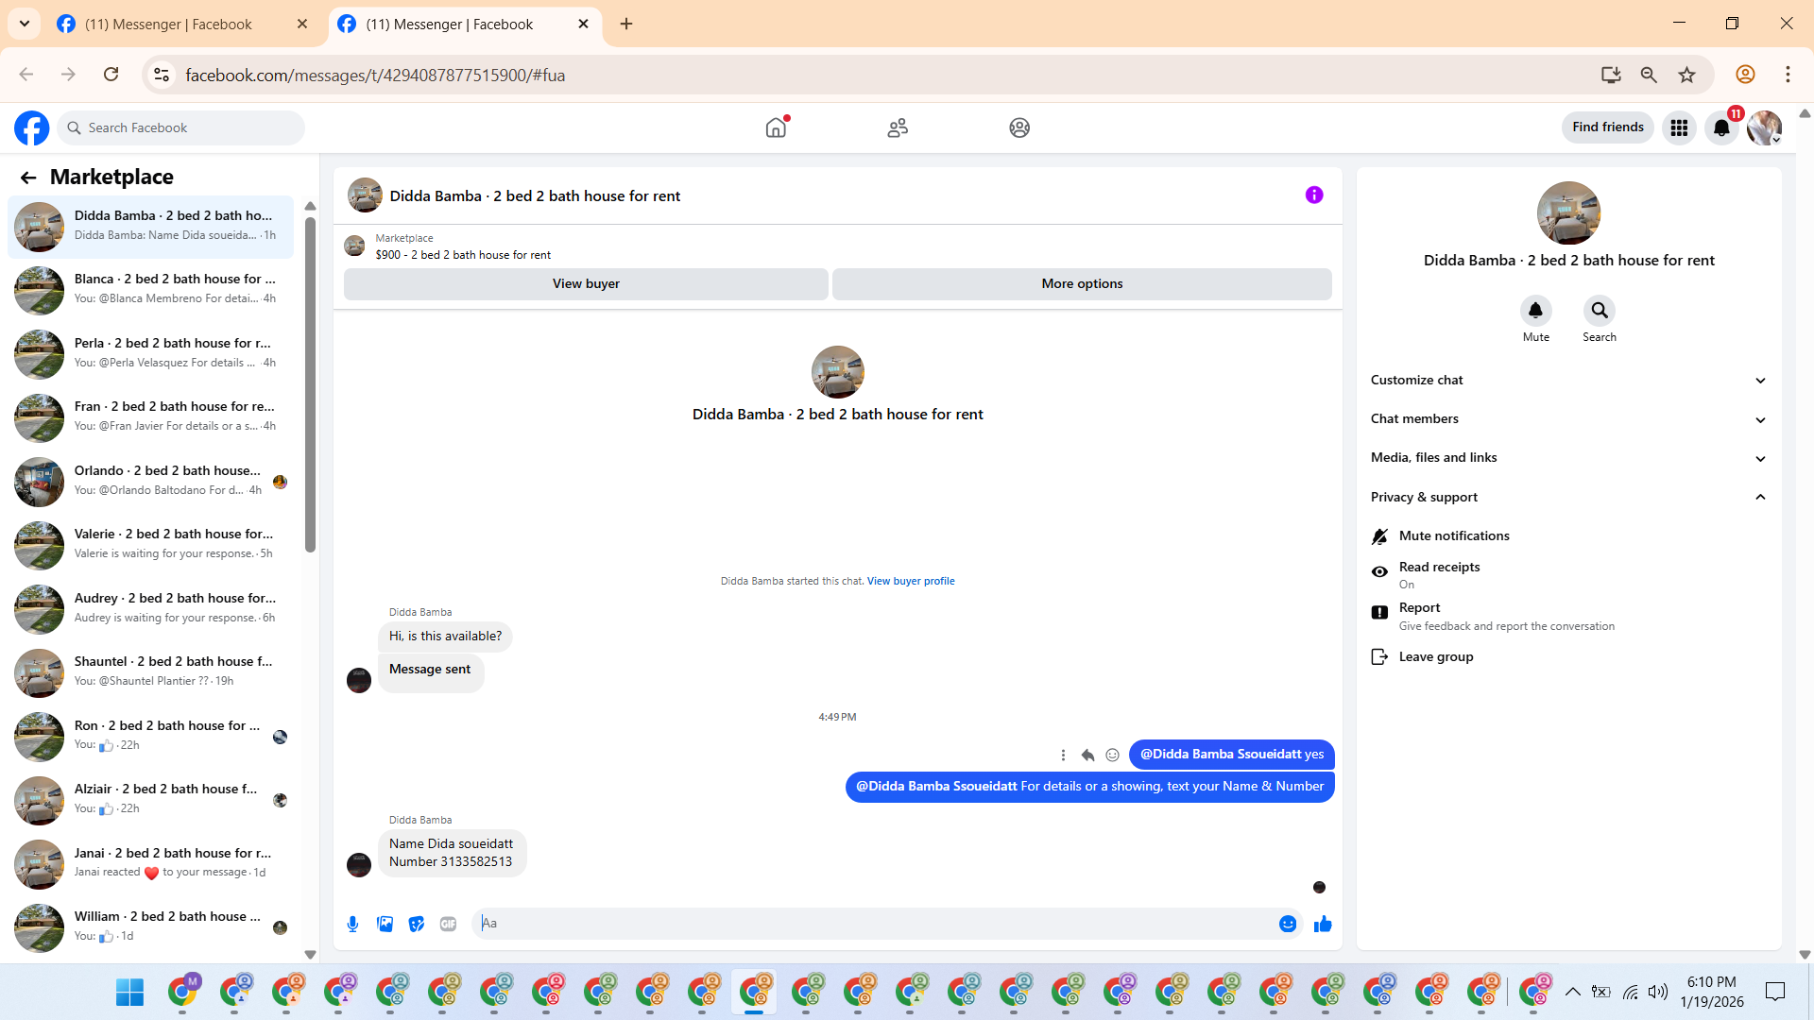Expand the Chat members section
Image resolution: width=1814 pixels, height=1020 pixels.
click(x=1568, y=418)
